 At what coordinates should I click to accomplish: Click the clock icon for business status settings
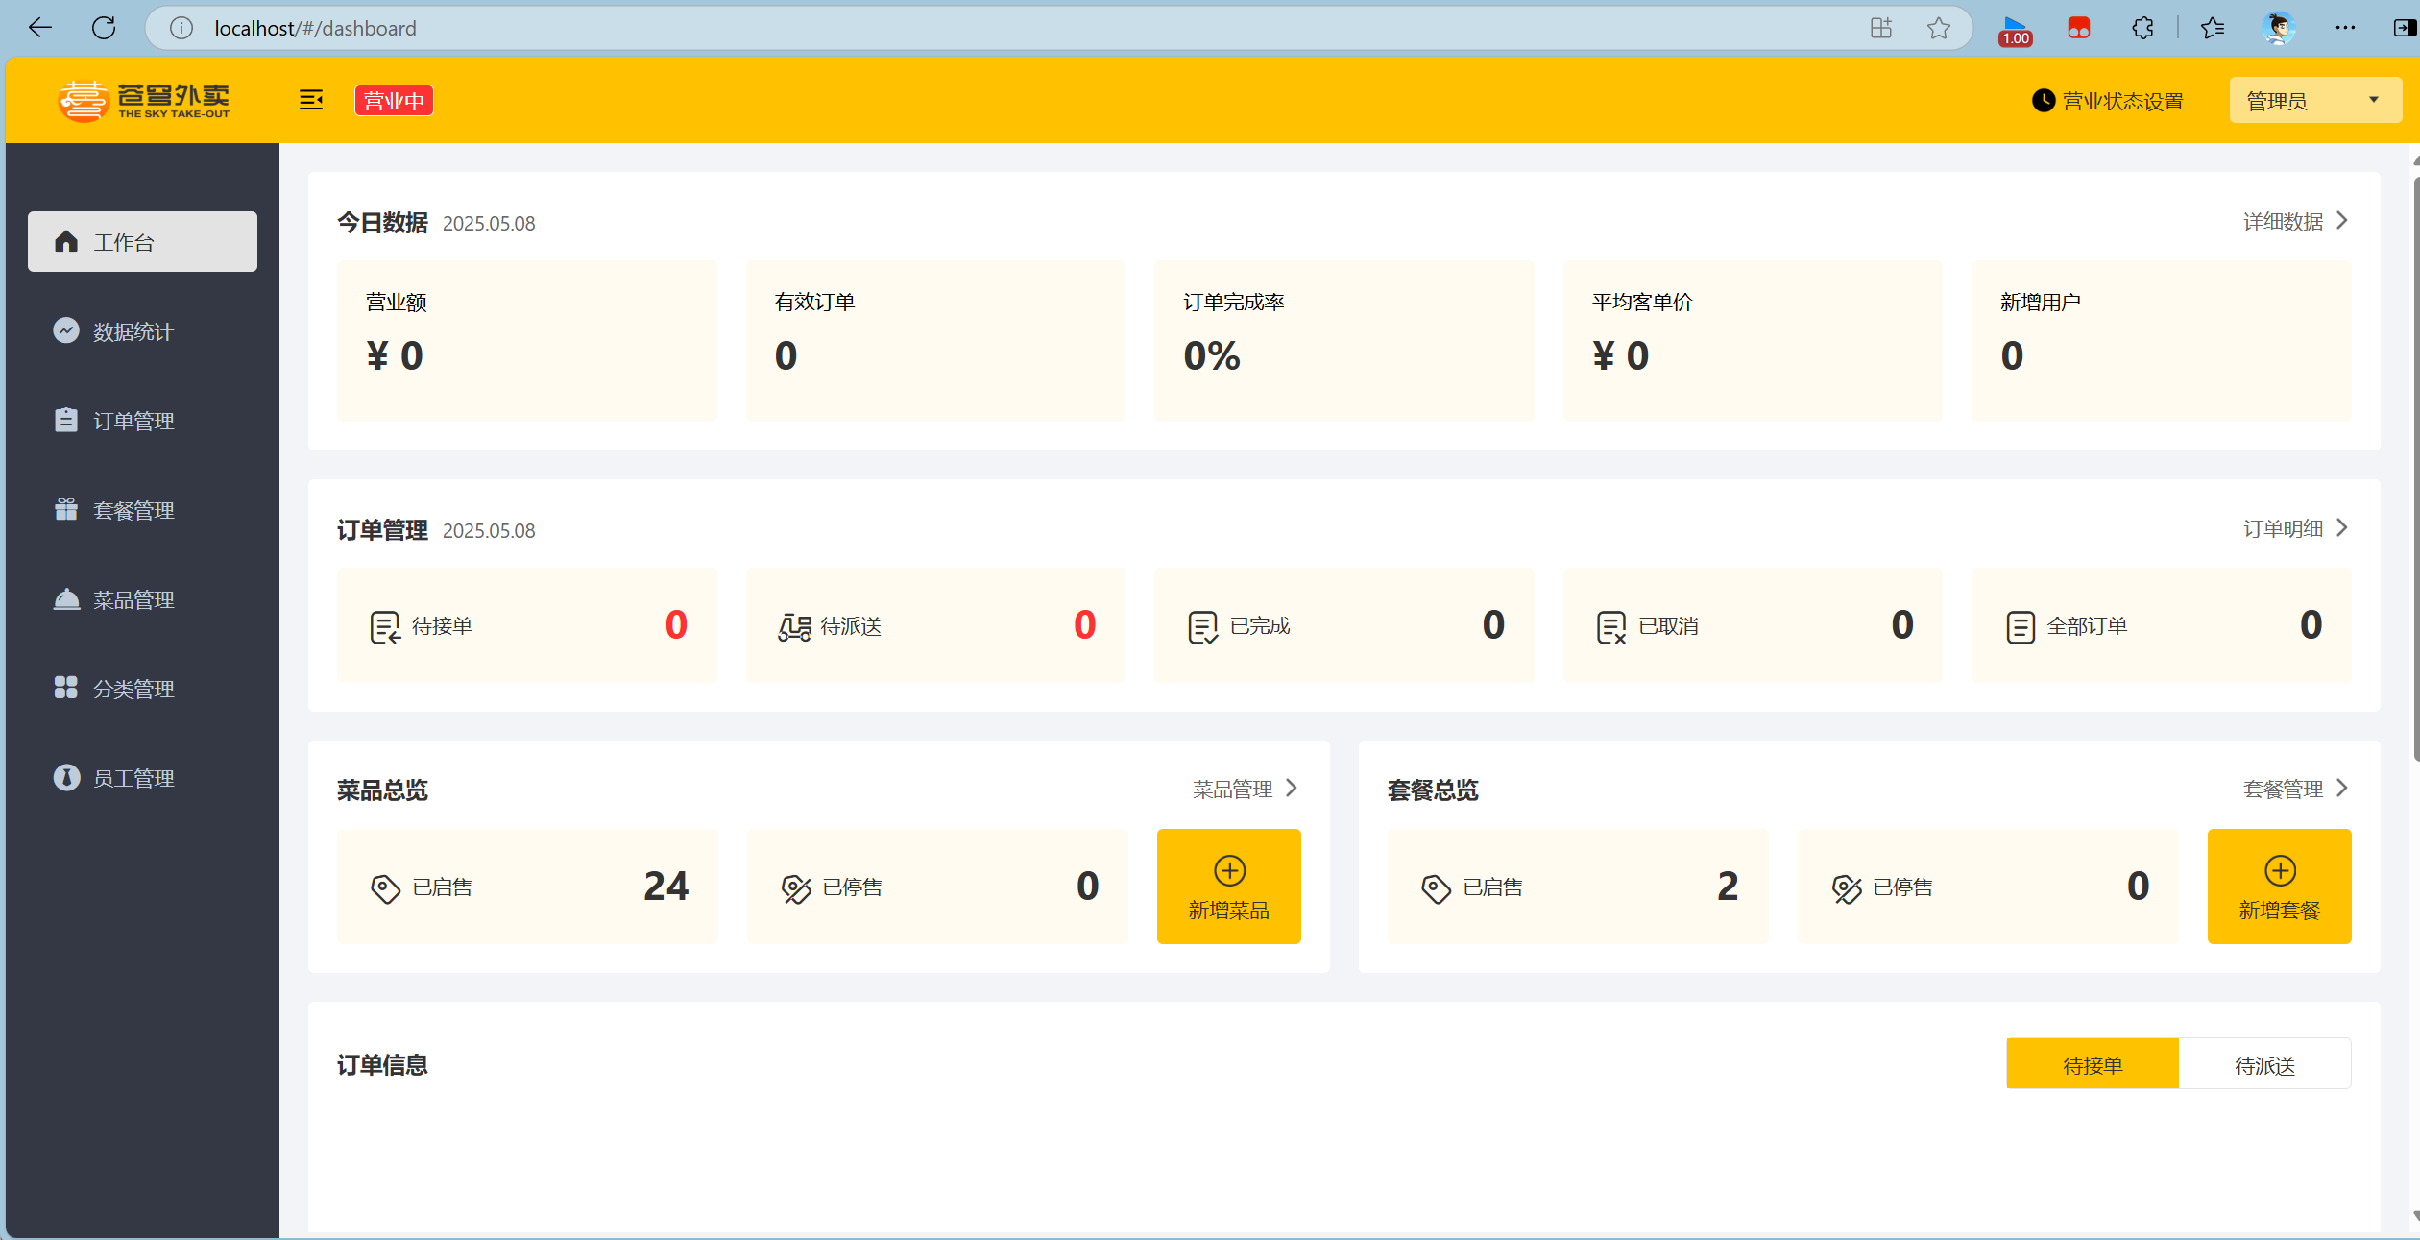pyautogui.click(x=2043, y=101)
